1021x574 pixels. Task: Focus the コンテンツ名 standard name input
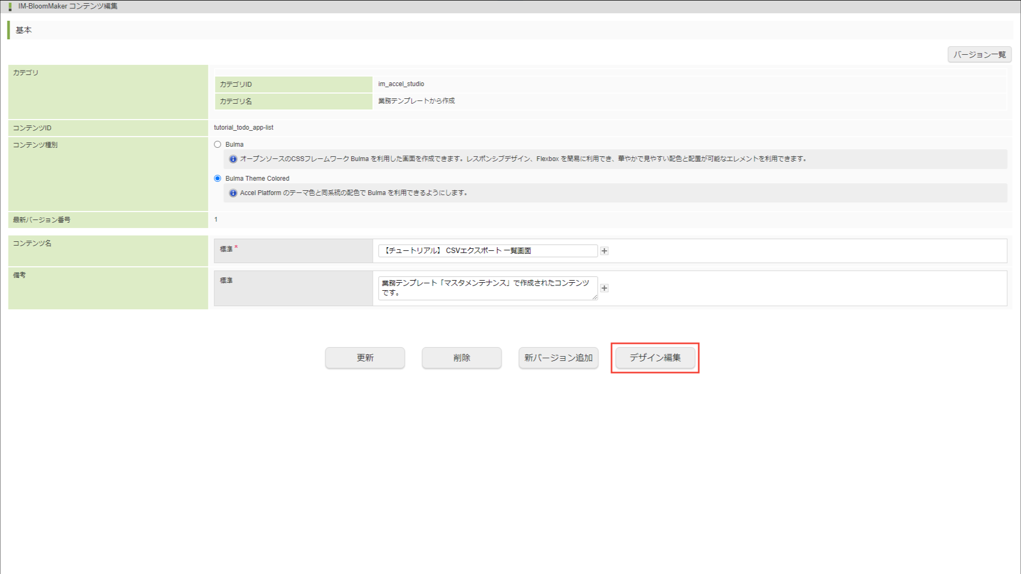[488, 251]
